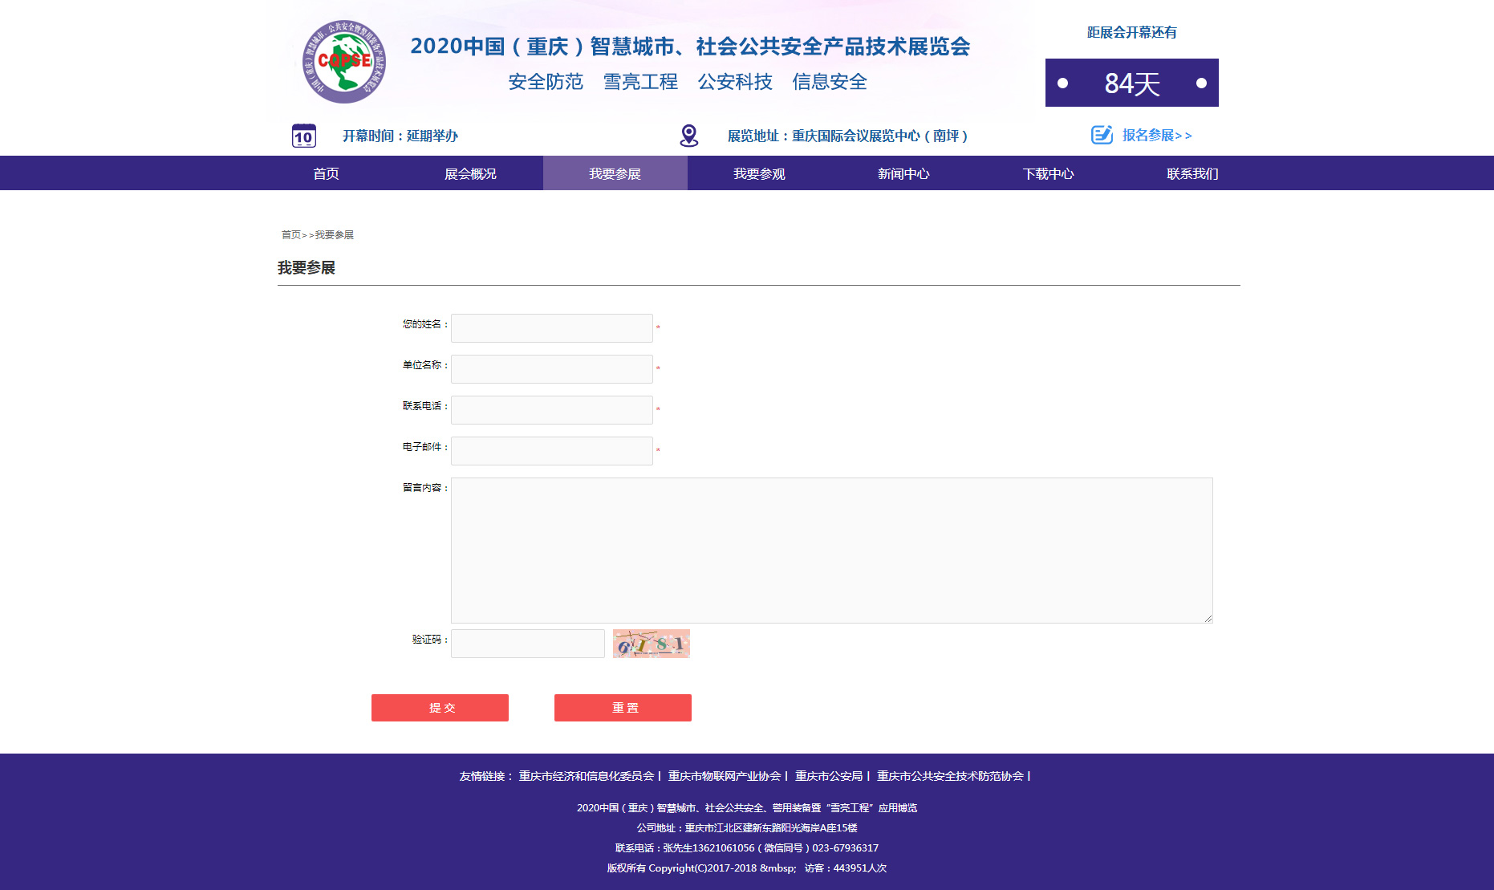Focus the 您的姓名 input field

click(552, 328)
